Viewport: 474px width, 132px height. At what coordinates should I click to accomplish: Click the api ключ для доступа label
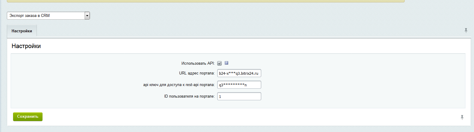click(179, 85)
